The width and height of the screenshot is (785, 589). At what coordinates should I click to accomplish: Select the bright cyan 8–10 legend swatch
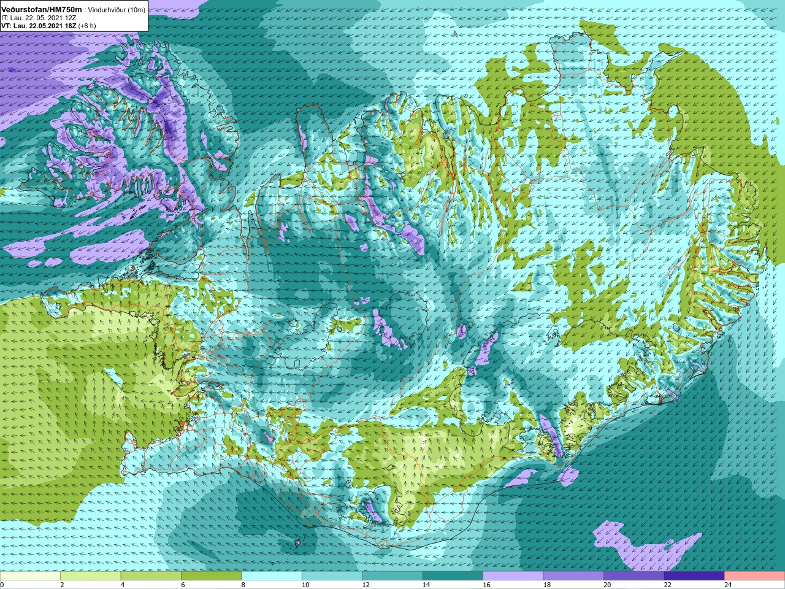click(272, 576)
